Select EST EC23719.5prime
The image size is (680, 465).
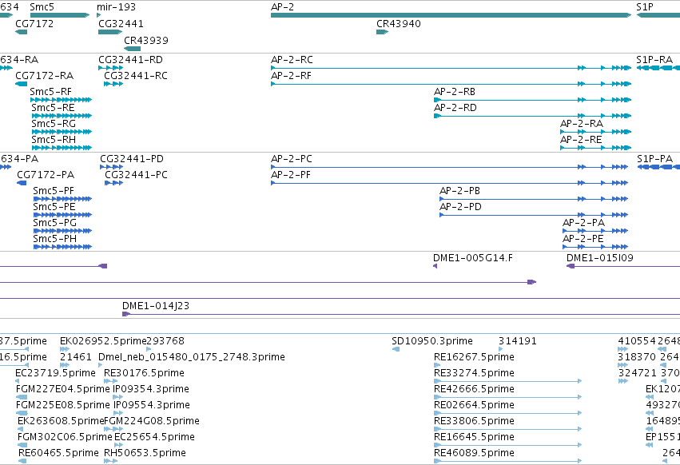18,381
